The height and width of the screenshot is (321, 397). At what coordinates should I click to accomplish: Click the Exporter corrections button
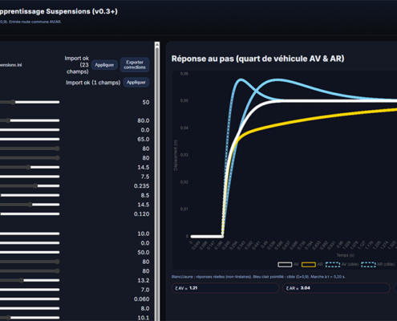coord(135,65)
